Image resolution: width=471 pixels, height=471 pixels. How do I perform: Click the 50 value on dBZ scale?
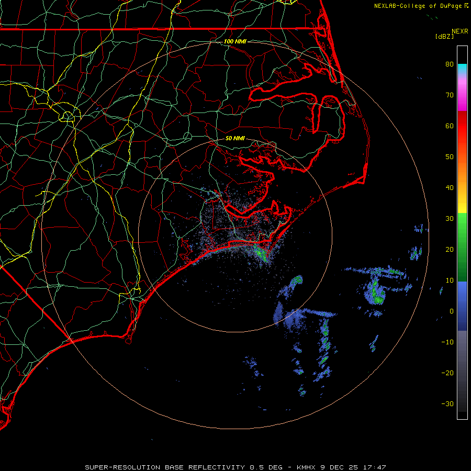(450, 157)
